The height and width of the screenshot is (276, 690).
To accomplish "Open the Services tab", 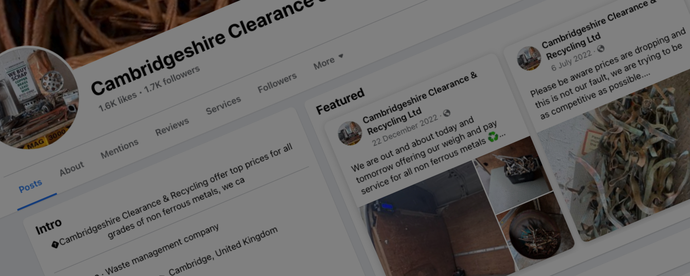I will (223, 105).
